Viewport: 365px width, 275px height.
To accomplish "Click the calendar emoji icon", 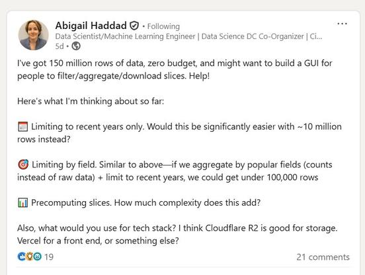I will point(22,127).
